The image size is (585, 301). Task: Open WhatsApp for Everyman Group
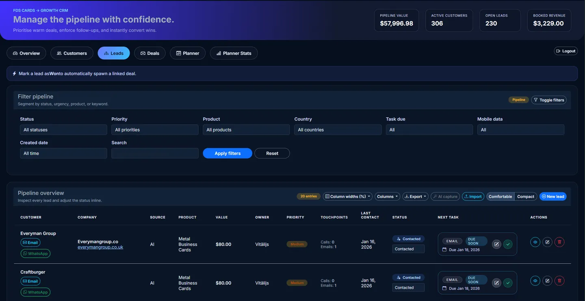35,254
